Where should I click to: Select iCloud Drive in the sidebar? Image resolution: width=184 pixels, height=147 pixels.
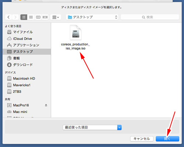tap(26, 39)
